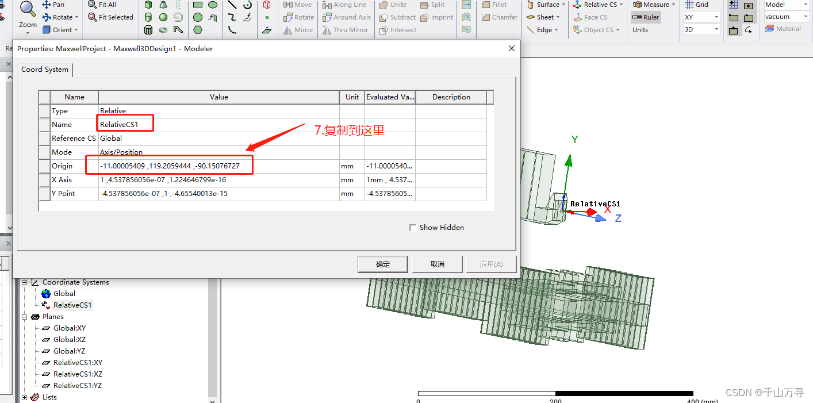Screen dimensions: 813x403
Task: Activate the Ruler tool
Action: 646,17
